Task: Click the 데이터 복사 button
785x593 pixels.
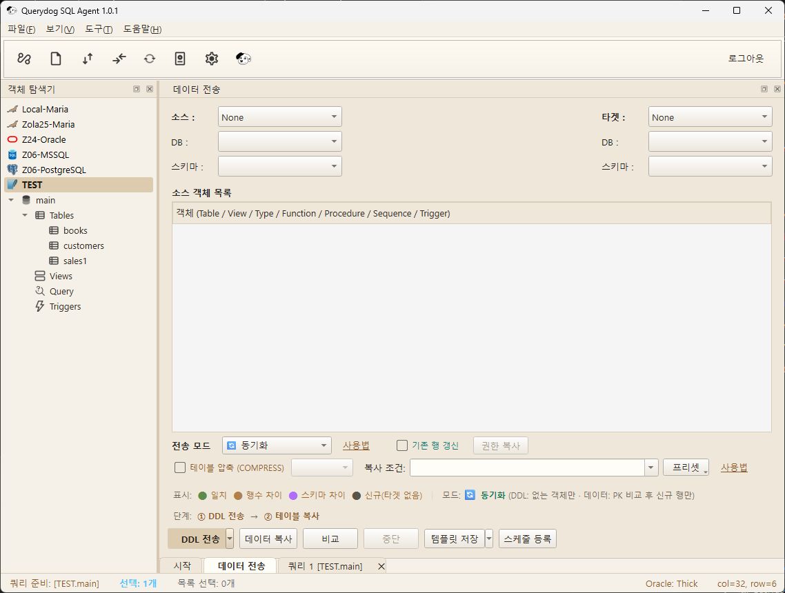Action: [x=268, y=539]
